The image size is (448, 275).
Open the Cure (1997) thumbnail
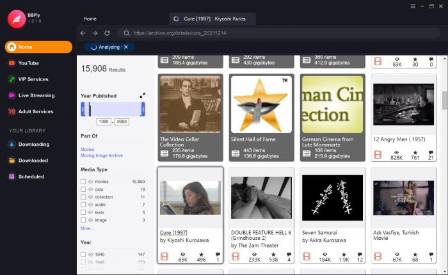[190, 198]
